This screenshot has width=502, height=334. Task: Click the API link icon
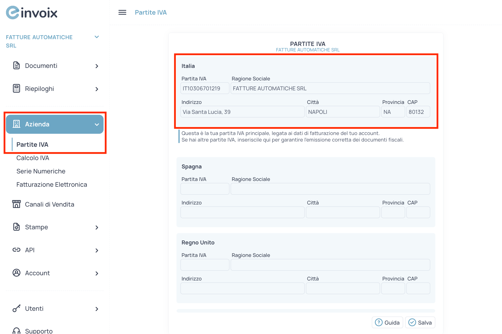(x=16, y=250)
